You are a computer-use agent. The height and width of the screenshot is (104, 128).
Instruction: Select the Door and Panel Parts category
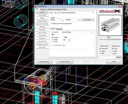click(x=42, y=24)
